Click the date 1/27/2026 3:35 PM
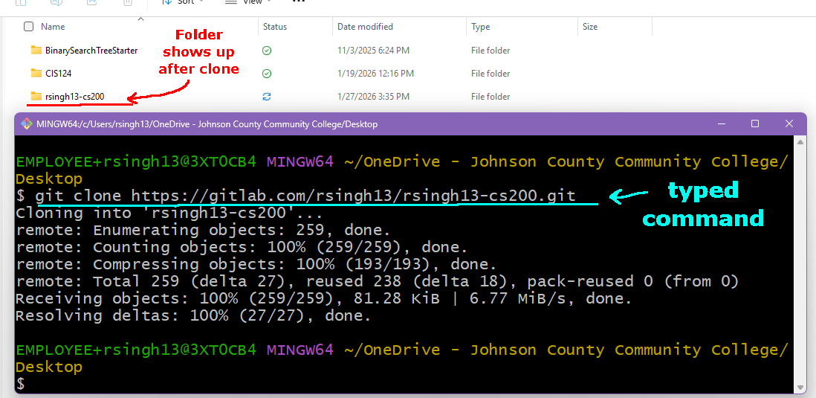816x398 pixels. tap(373, 97)
